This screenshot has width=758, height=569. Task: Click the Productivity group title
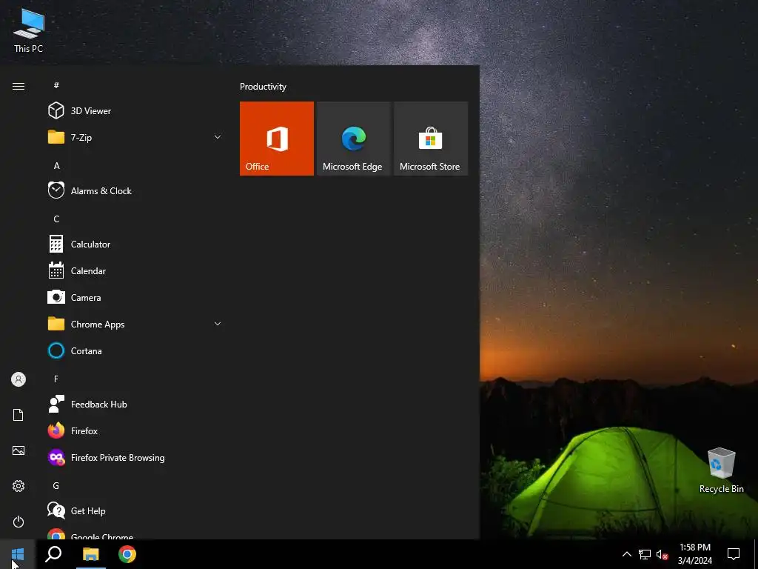click(263, 87)
